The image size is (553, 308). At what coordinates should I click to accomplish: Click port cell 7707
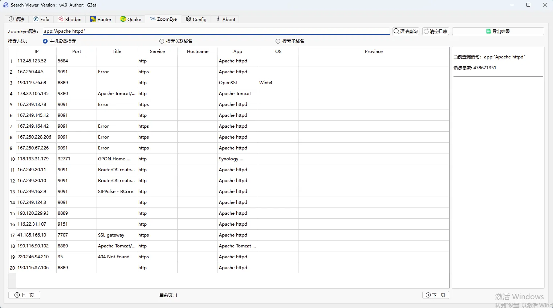pos(77,235)
